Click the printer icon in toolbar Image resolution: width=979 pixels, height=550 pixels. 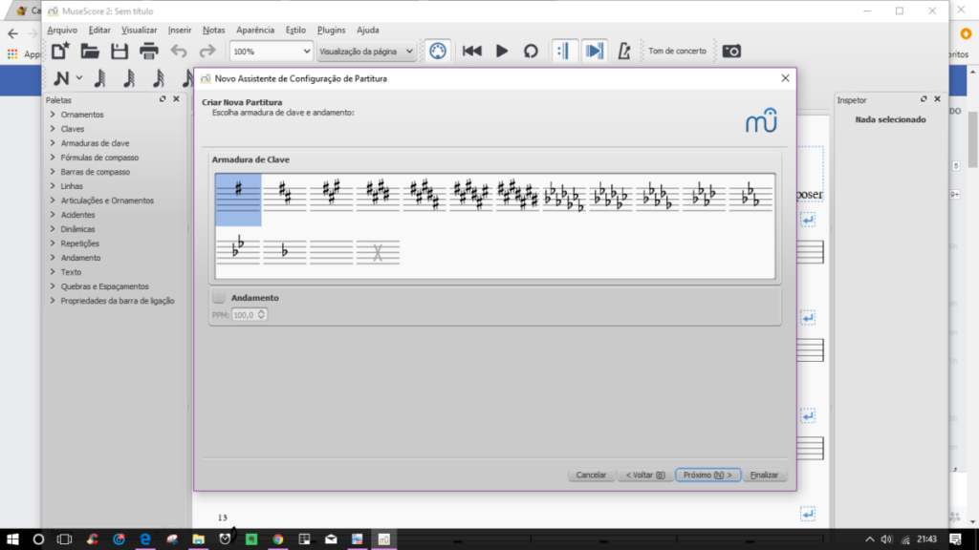click(x=148, y=51)
